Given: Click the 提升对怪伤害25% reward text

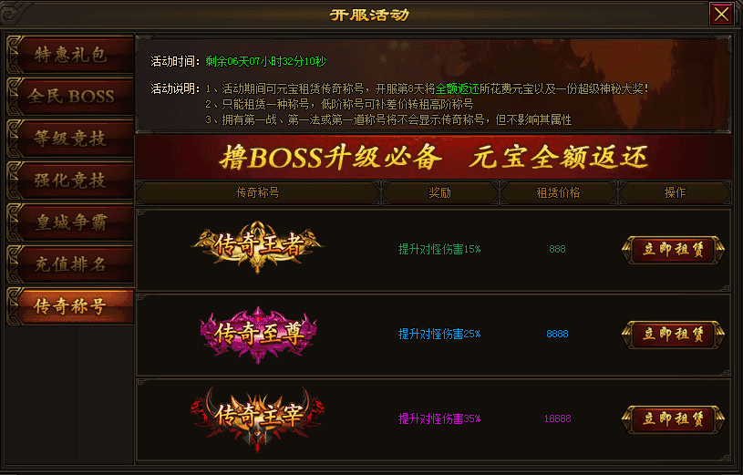Looking at the screenshot, I should pyautogui.click(x=439, y=334).
